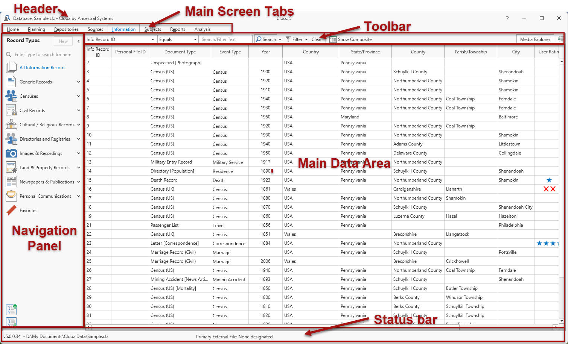The width and height of the screenshot is (568, 344).
Task: Click the Search/Filter Text input field
Action: tap(226, 39)
